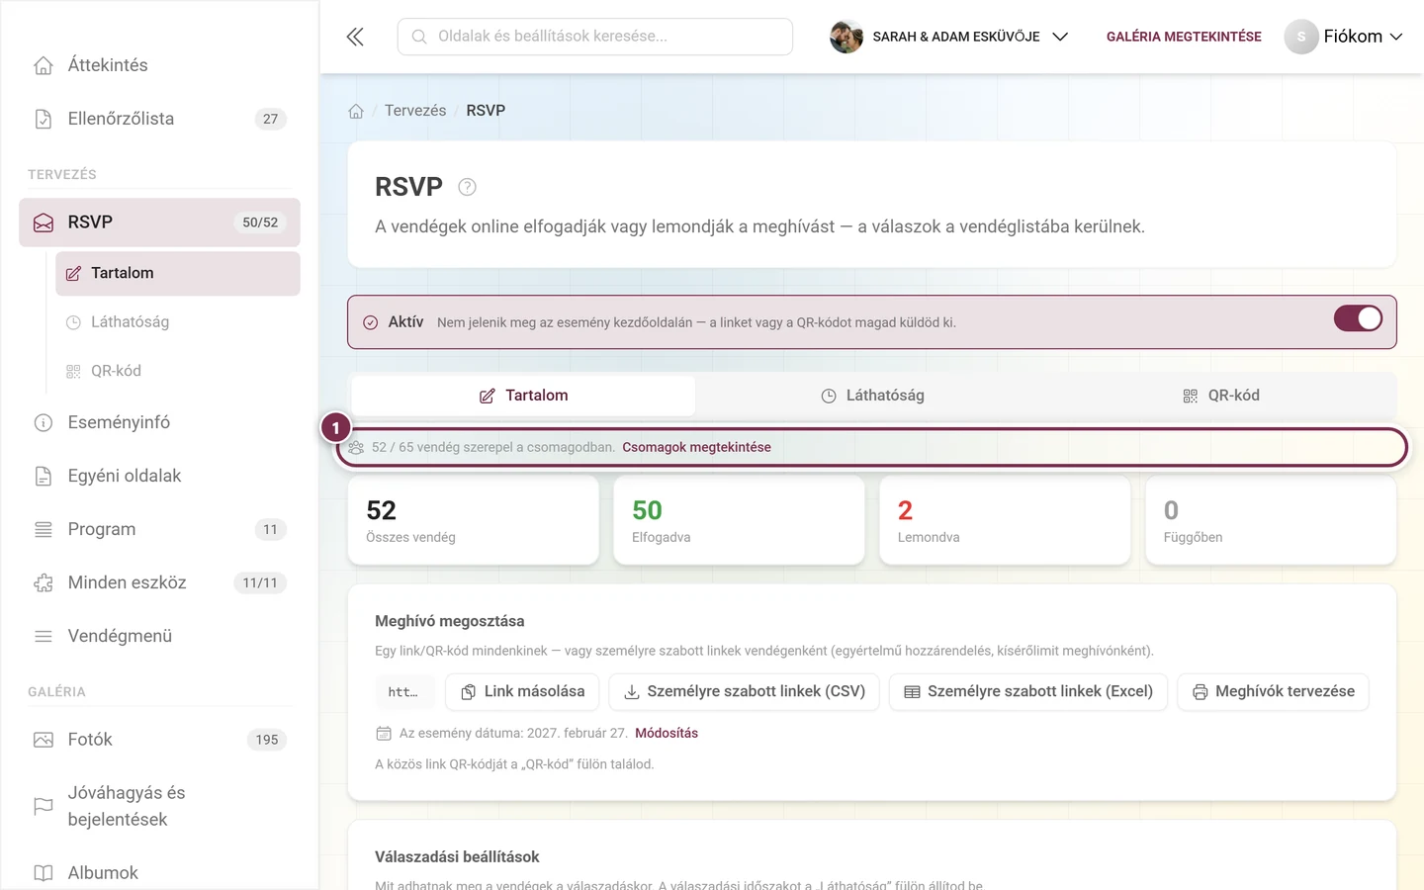
Task: Click the 2 Lemondva stat card
Action: tap(1005, 521)
